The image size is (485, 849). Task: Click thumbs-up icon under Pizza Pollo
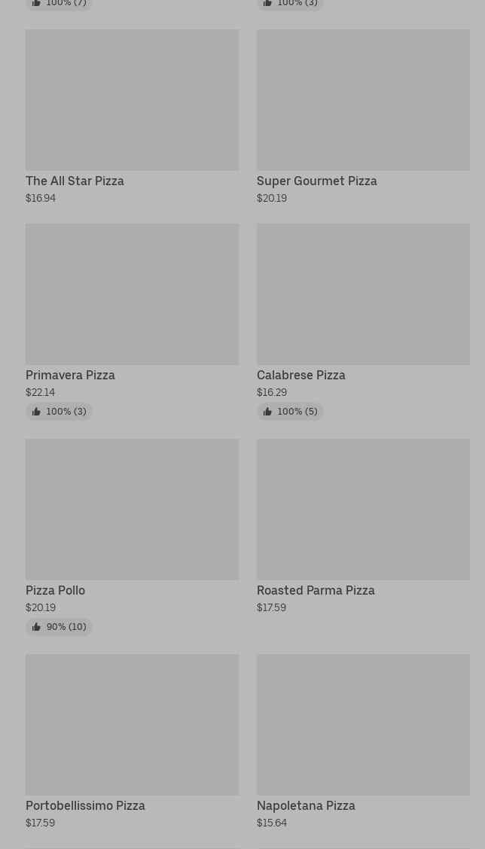36,627
